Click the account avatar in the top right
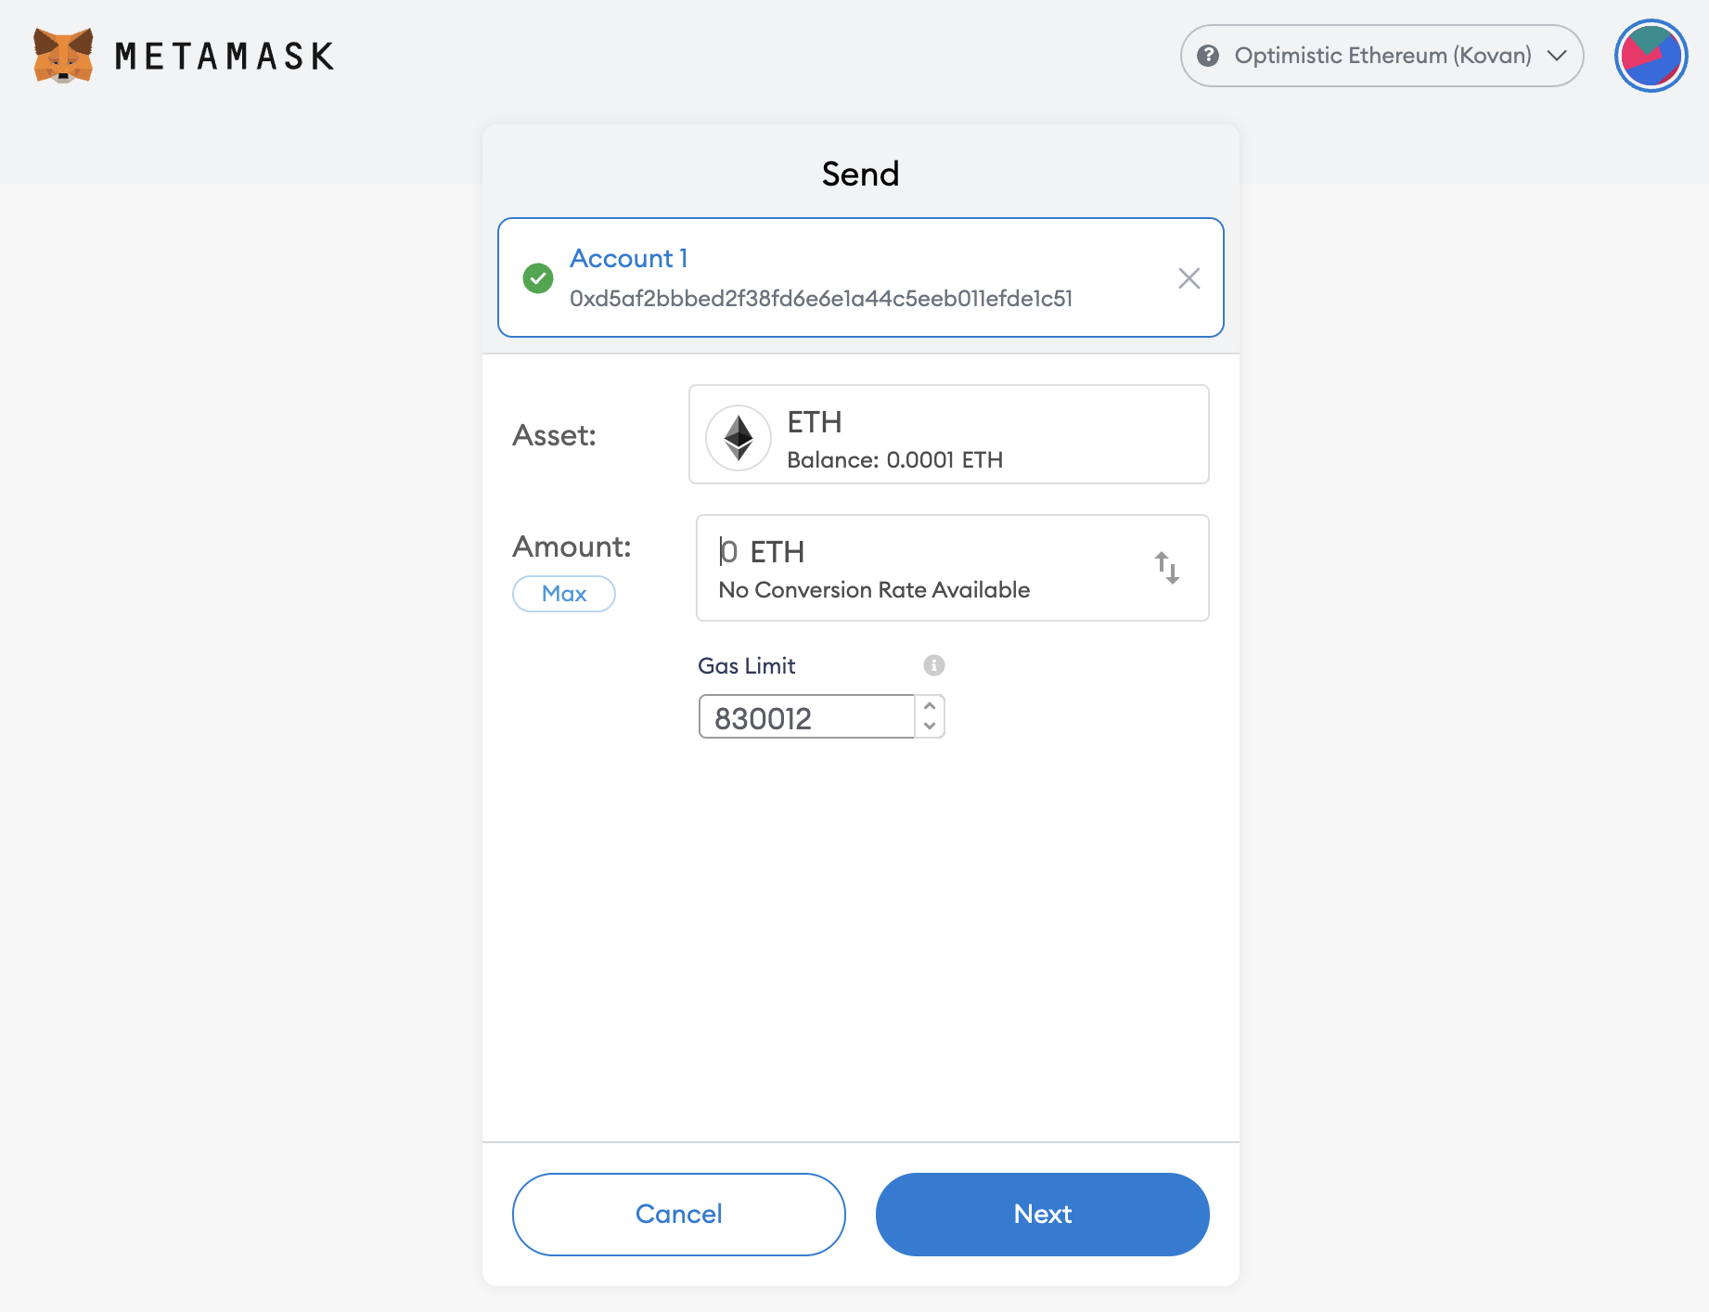This screenshot has height=1312, width=1709. pos(1651,56)
